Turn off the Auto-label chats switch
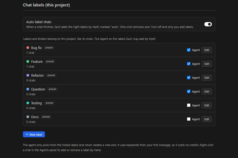Screen dimensions: 238x158 (208, 24)
